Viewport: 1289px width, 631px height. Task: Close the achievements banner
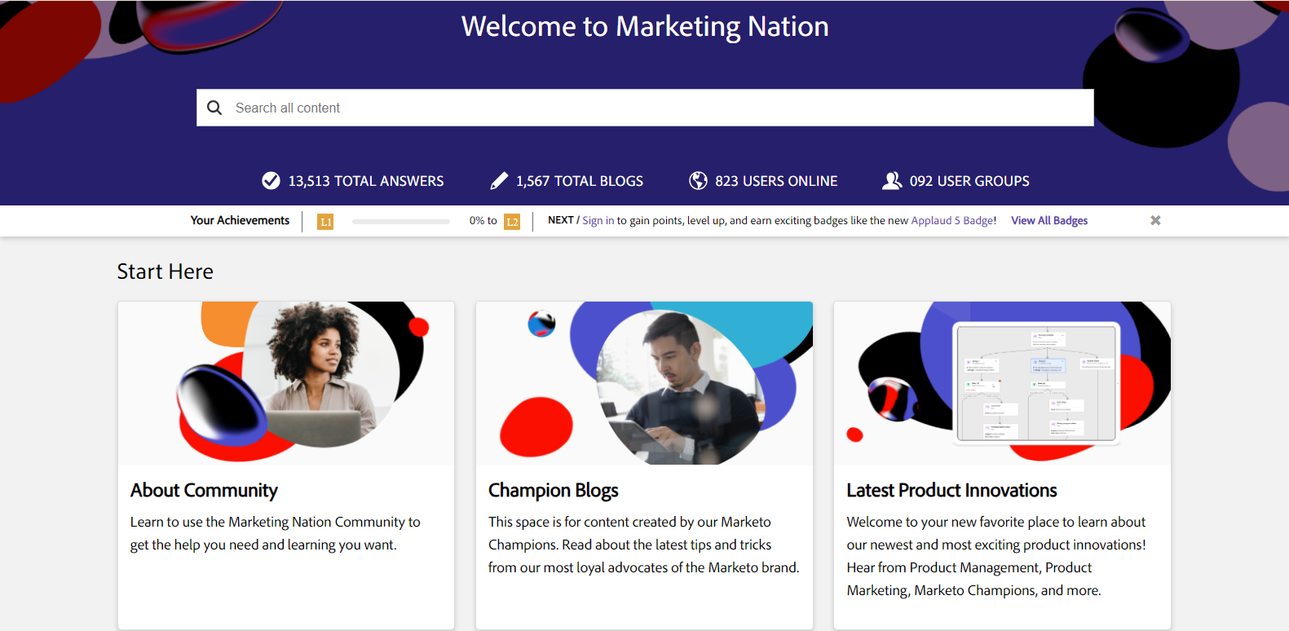click(1155, 220)
